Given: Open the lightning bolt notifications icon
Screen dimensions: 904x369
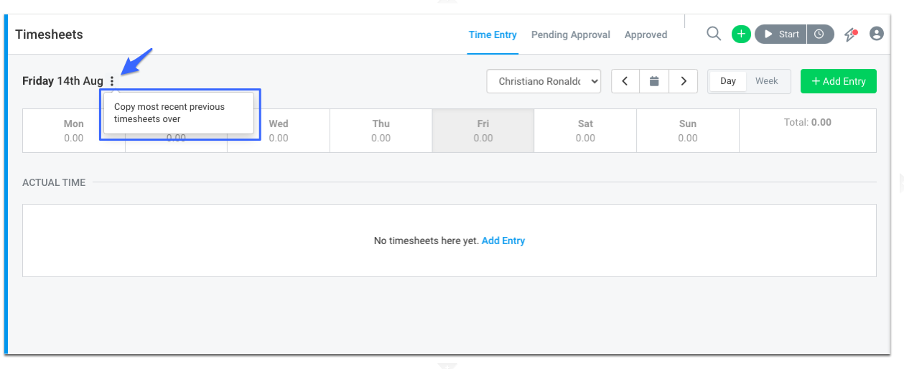Looking at the screenshot, I should (x=851, y=34).
